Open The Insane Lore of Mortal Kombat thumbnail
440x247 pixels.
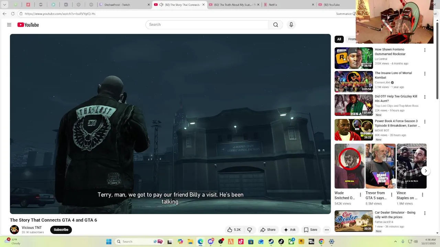[x=354, y=82]
